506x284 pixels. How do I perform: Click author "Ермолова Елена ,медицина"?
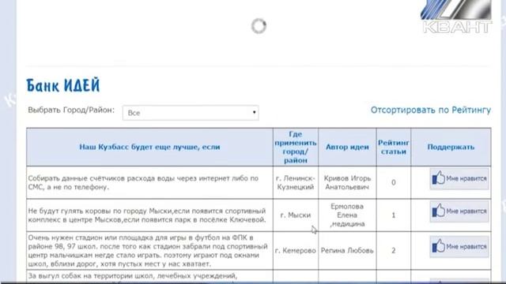pyautogui.click(x=347, y=215)
